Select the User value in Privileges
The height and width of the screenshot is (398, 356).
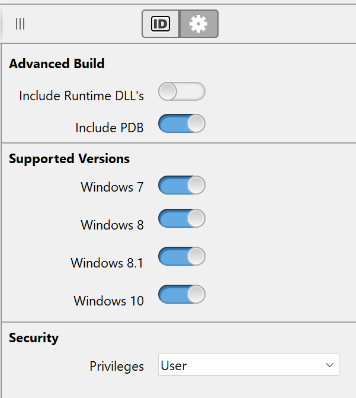174,366
